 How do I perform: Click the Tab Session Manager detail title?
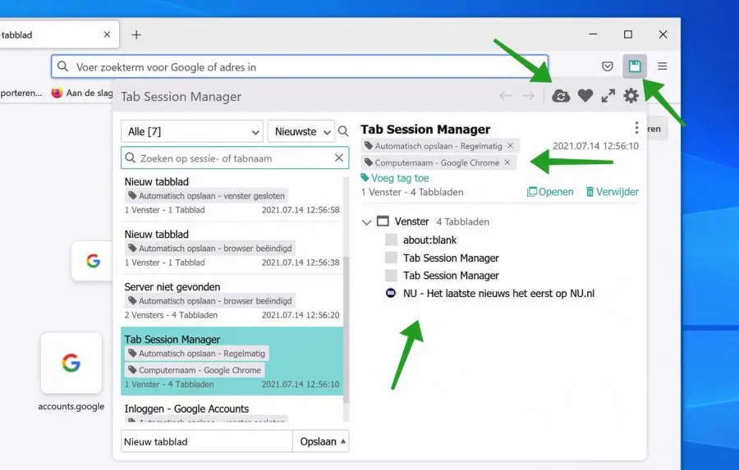pyautogui.click(x=425, y=129)
